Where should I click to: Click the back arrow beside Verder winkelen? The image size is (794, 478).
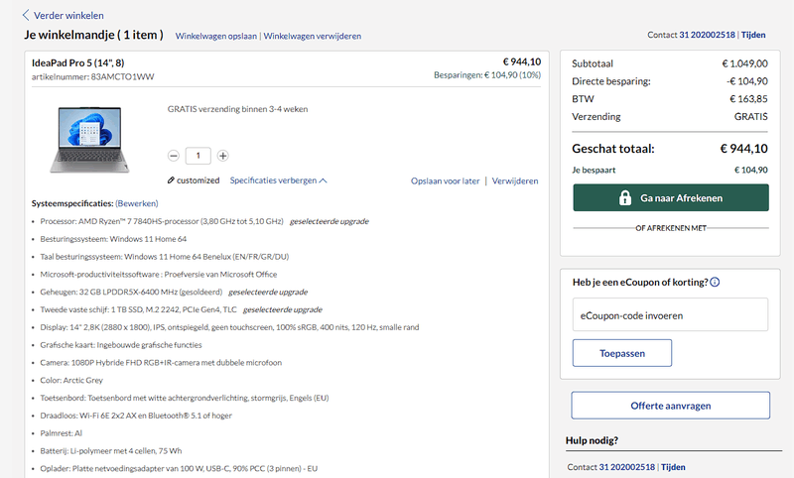click(27, 15)
